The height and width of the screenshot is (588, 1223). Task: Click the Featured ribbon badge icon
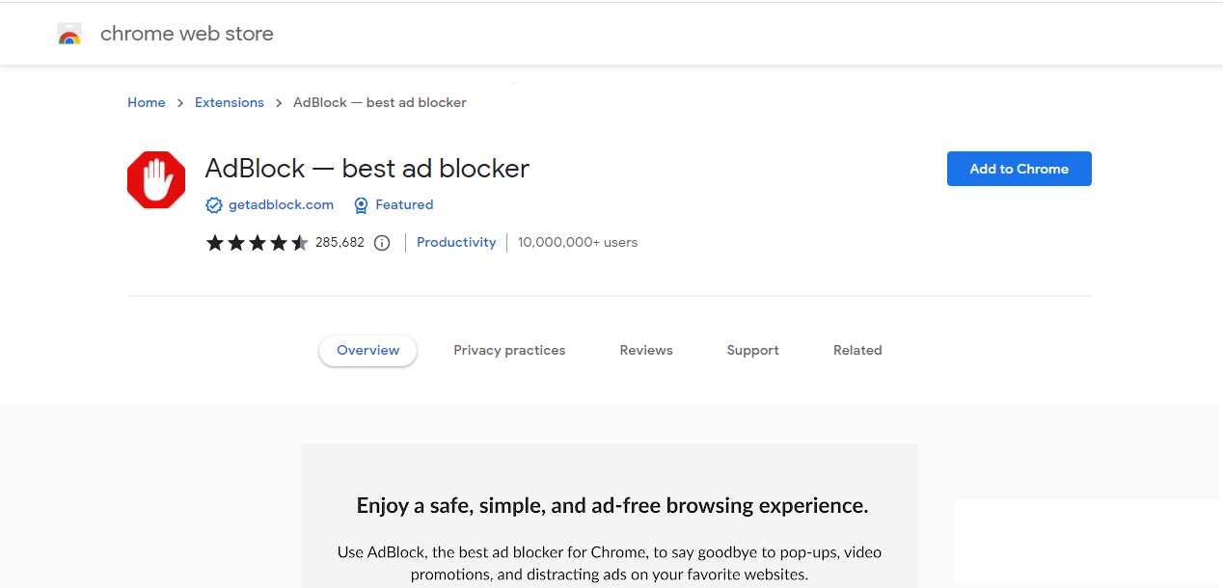point(361,205)
